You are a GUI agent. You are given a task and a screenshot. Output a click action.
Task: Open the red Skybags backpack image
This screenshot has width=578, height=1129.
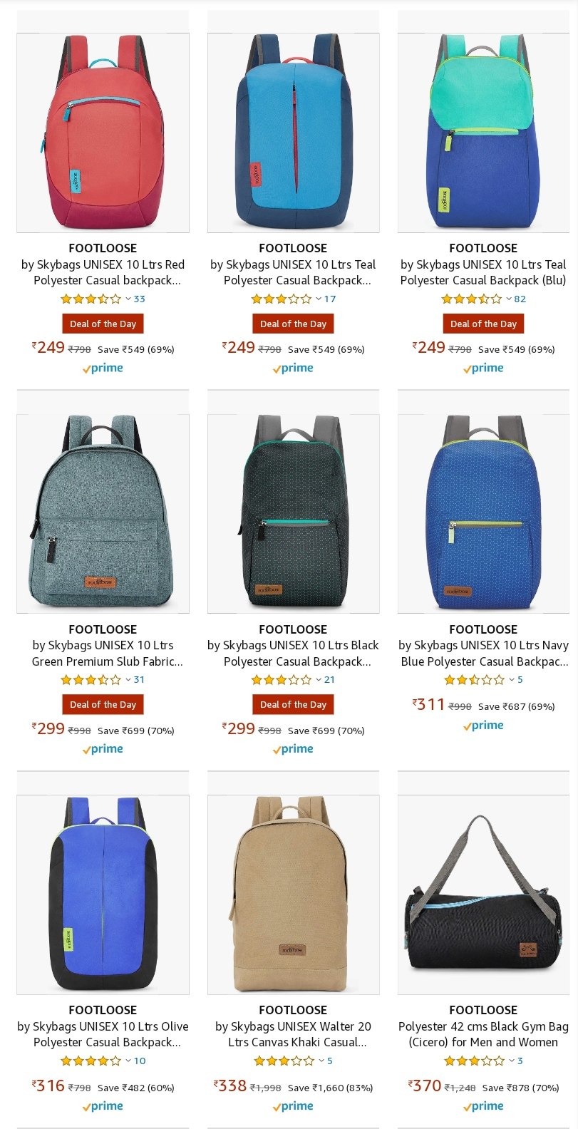click(x=103, y=133)
